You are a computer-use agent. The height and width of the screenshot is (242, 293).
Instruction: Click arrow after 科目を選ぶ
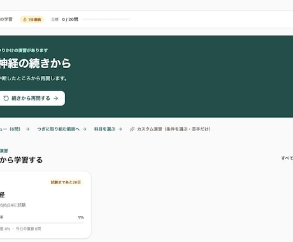(x=120, y=129)
